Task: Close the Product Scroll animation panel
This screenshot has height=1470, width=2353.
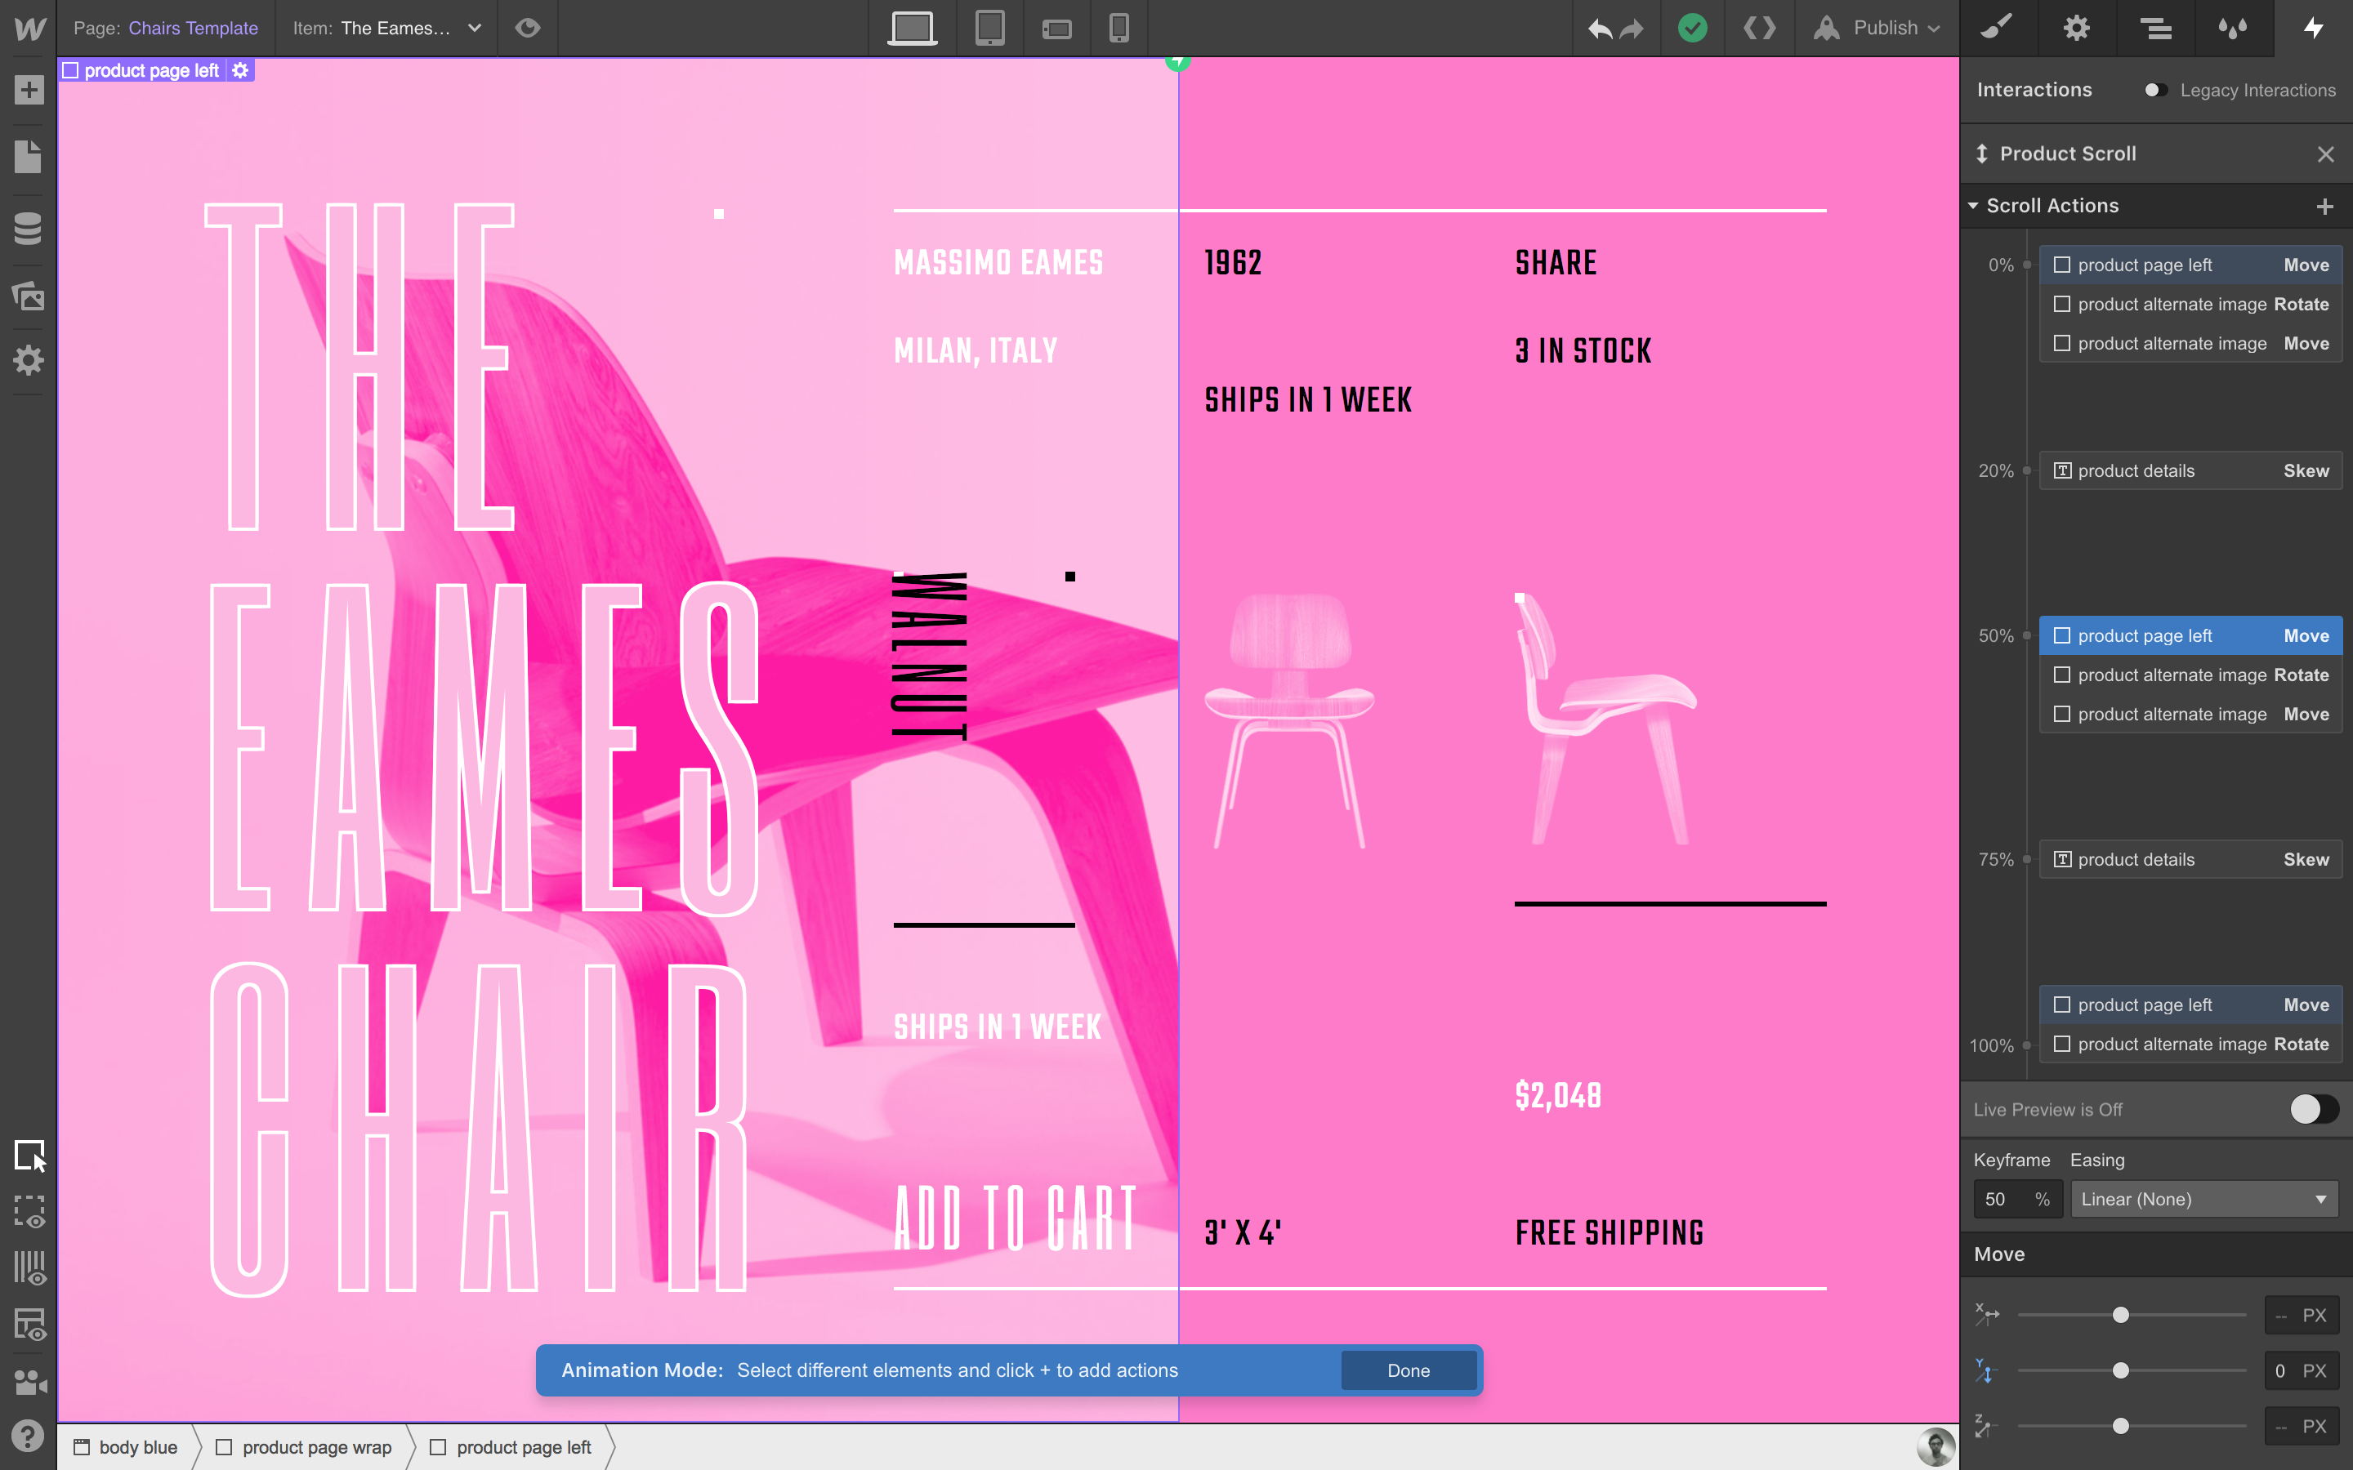Action: click(2326, 154)
